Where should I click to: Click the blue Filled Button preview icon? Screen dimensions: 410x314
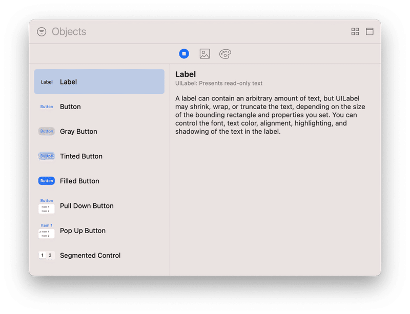pos(47,181)
